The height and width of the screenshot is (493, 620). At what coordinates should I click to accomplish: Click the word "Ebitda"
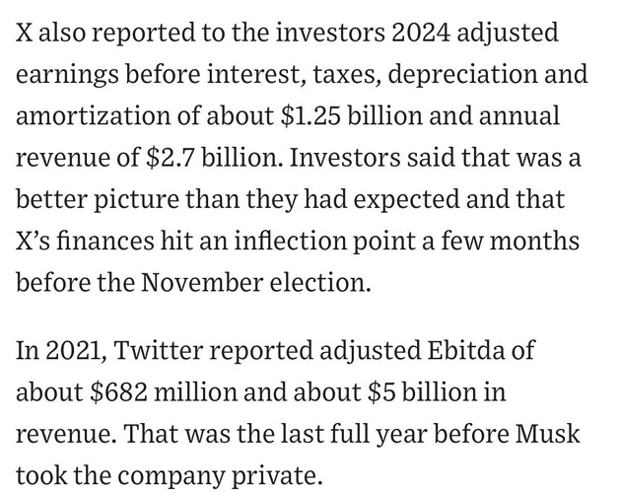tap(466, 350)
